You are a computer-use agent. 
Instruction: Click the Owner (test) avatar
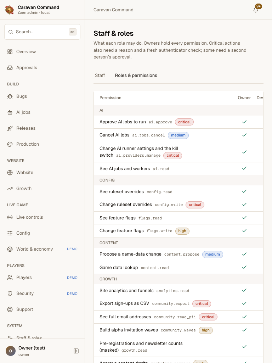click(10, 351)
